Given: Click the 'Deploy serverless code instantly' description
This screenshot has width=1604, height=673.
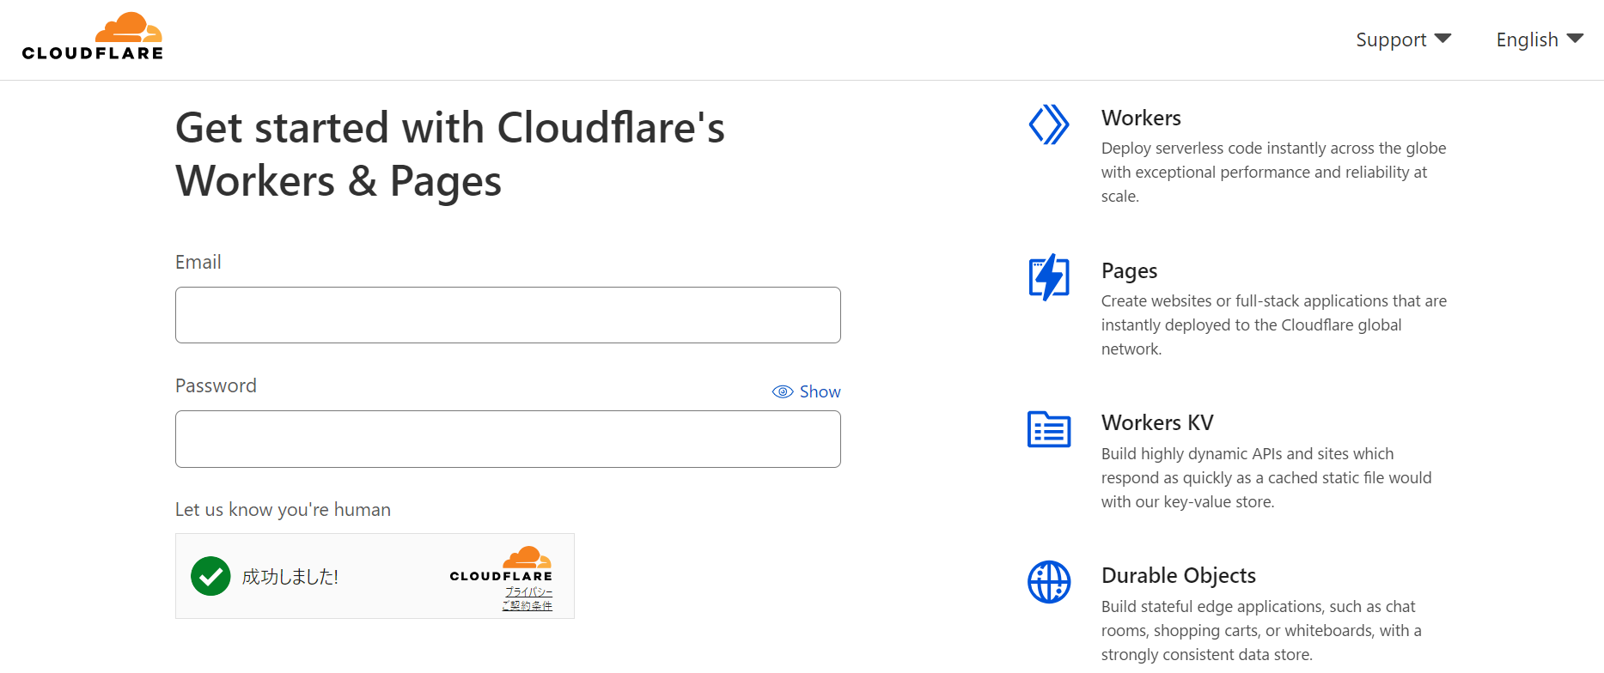Looking at the screenshot, I should (x=1274, y=172).
